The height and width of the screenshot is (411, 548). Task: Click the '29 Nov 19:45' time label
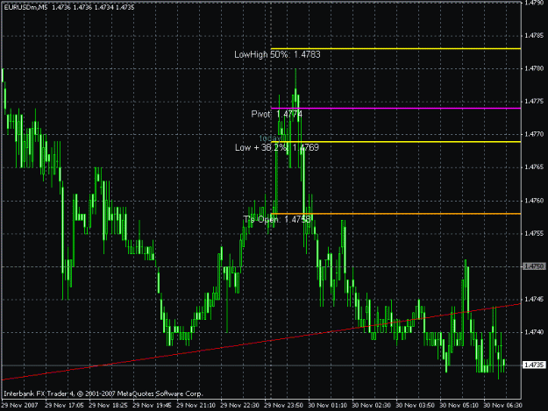click(152, 406)
